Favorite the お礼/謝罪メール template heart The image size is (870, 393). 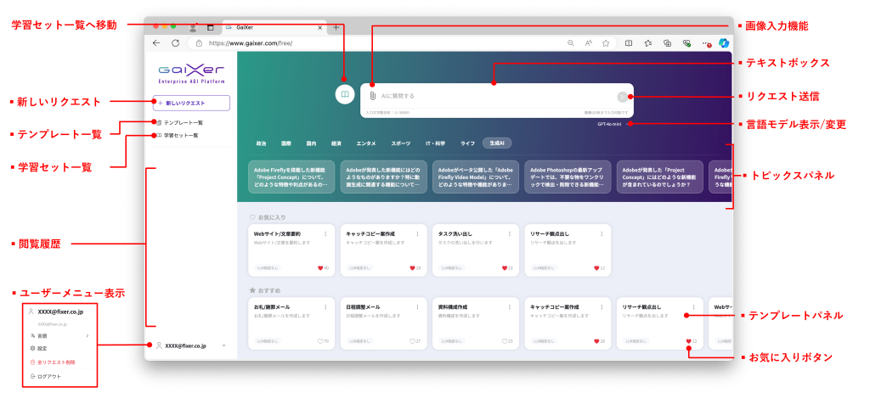tap(320, 341)
